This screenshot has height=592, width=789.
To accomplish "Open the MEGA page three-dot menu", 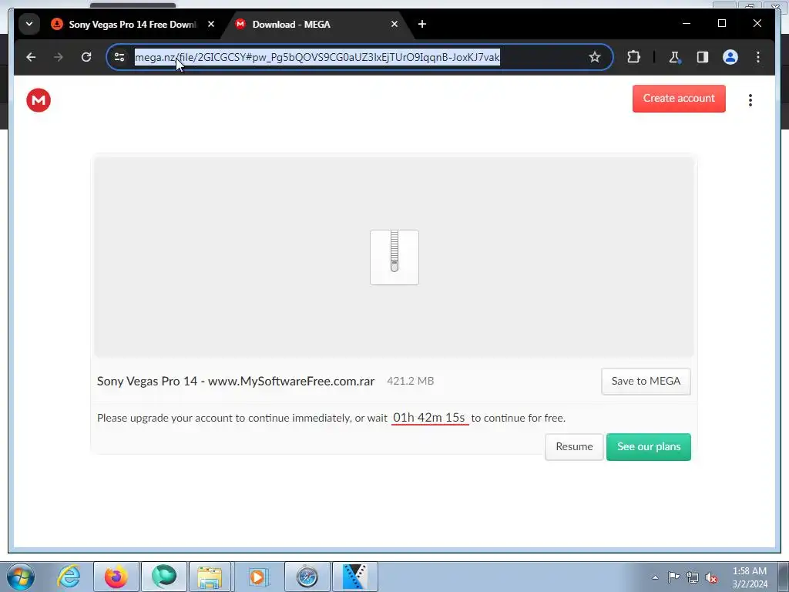I will tap(750, 100).
